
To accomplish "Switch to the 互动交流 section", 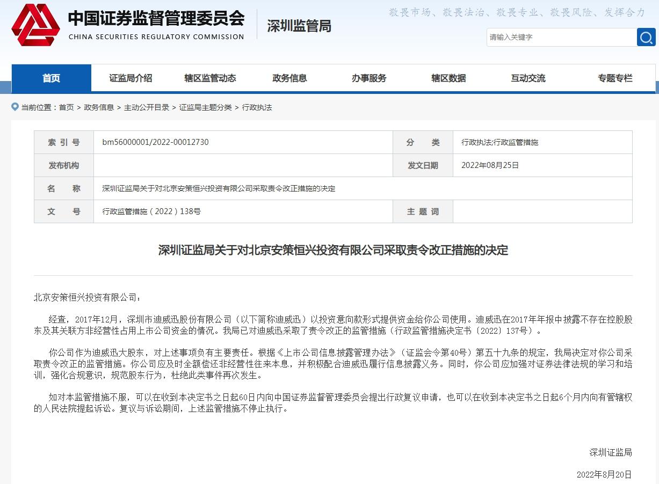I will coord(528,78).
